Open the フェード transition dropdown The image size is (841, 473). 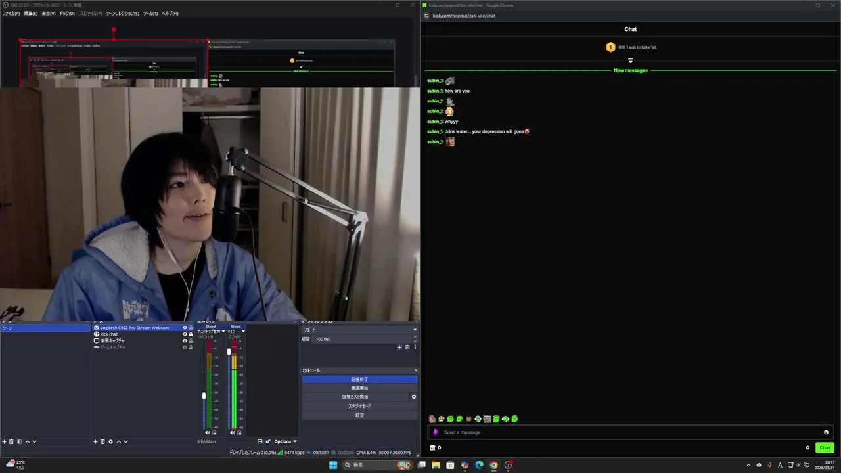pyautogui.click(x=359, y=330)
